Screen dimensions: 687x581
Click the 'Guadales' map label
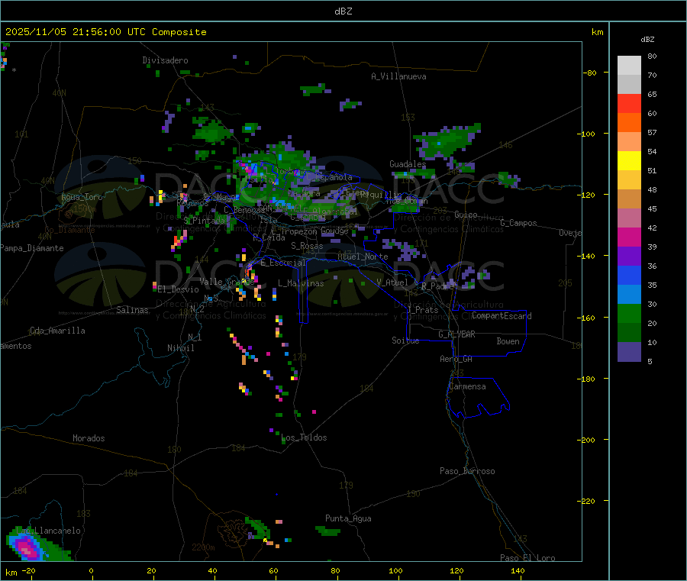point(408,164)
